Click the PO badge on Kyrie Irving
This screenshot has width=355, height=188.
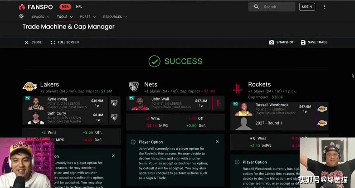27,98
